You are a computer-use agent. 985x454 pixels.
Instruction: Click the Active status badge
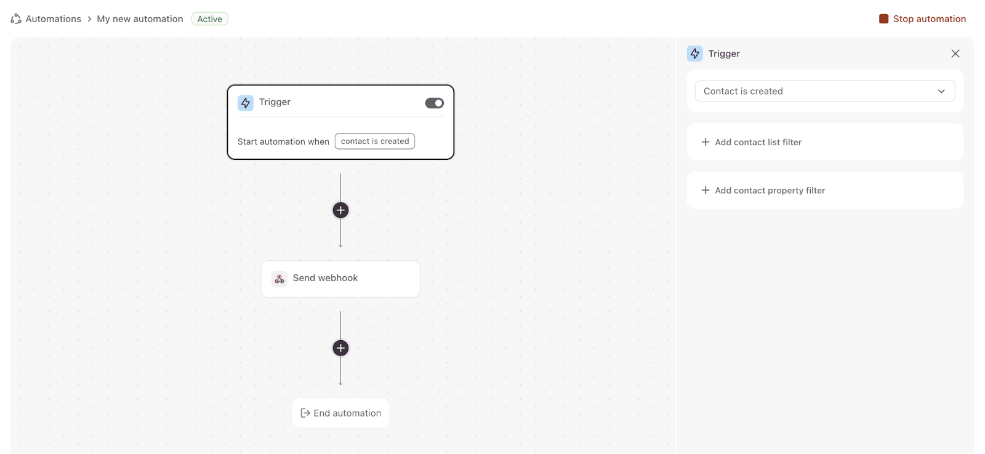pyautogui.click(x=210, y=19)
